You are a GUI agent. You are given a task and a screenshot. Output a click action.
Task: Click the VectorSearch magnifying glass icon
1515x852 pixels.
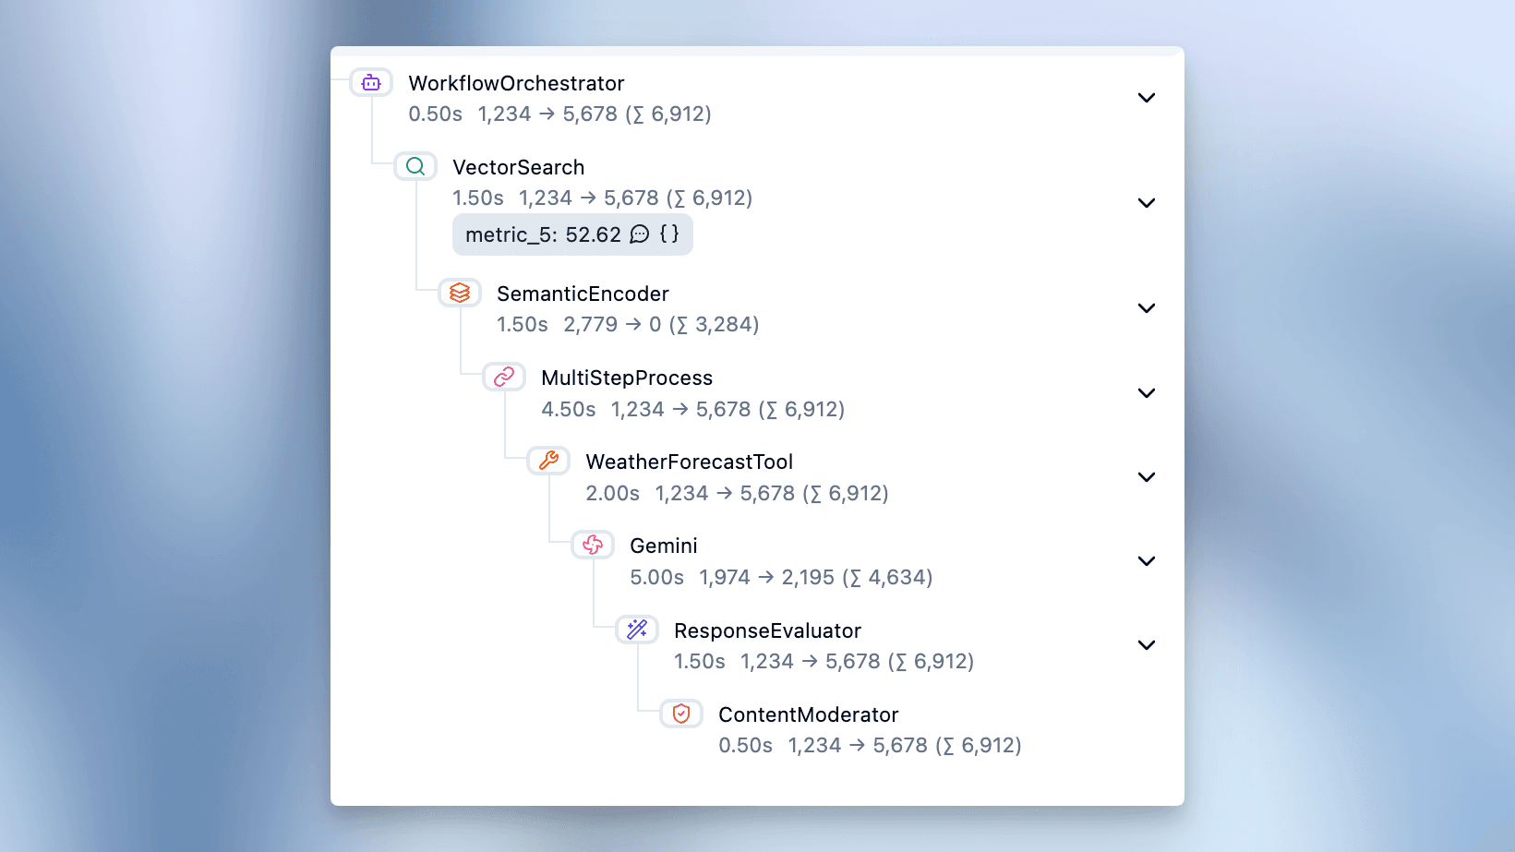[415, 166]
